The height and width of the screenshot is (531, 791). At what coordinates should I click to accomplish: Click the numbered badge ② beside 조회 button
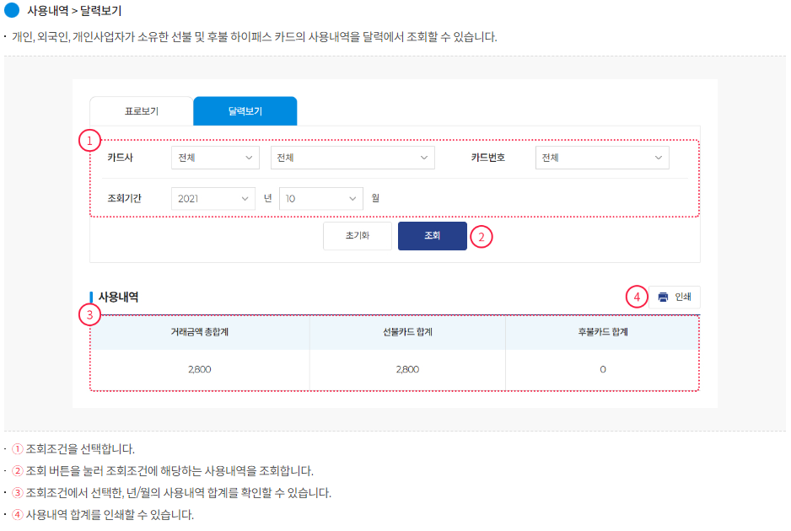point(482,237)
